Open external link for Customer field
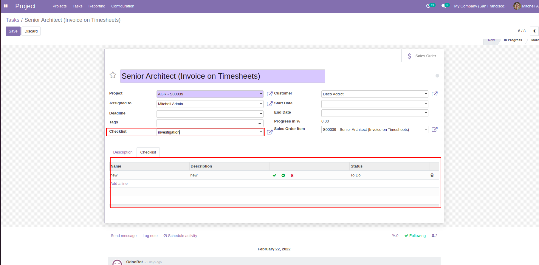Screen dimensions: 539x265 435,94
